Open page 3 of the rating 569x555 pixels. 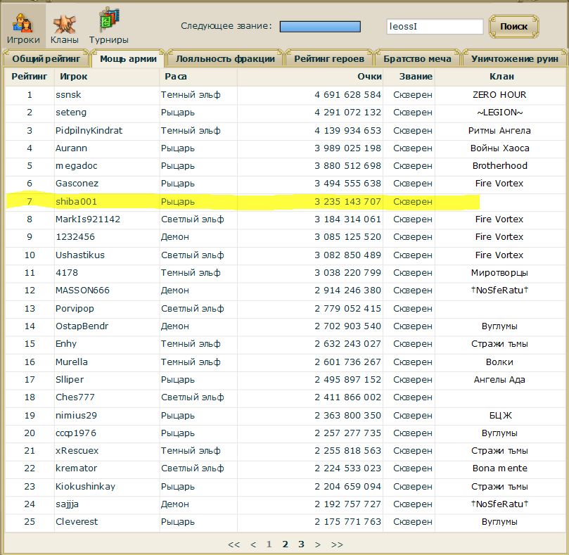(x=301, y=544)
